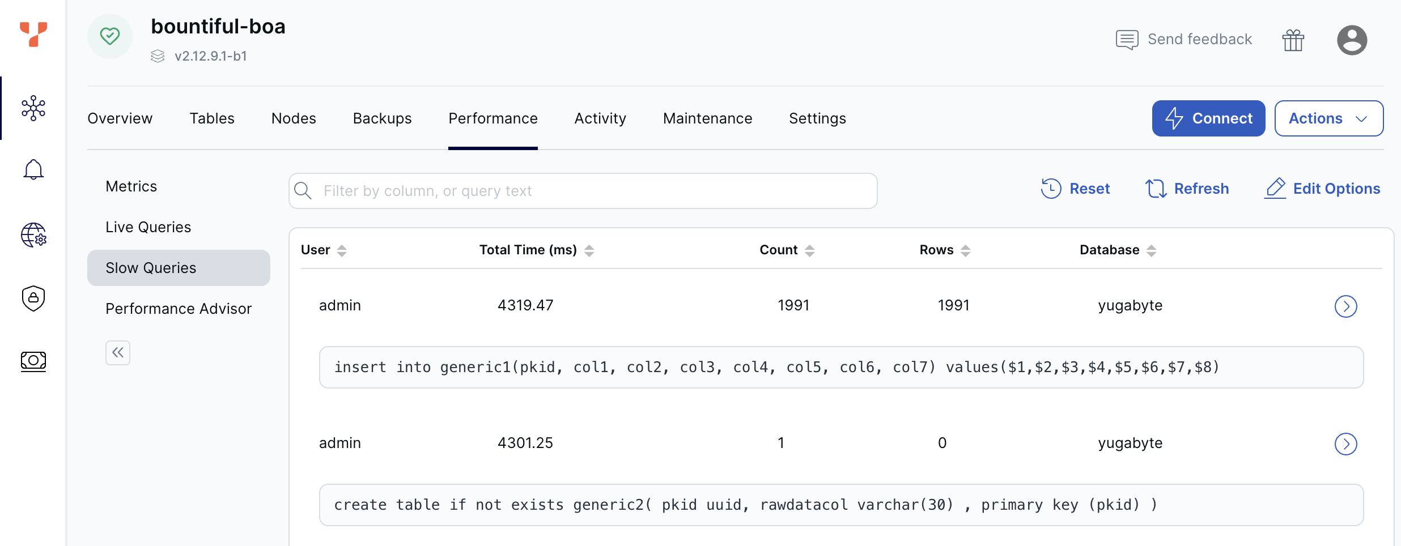Click the Edit Options link
This screenshot has height=546, width=1401.
(1323, 188)
